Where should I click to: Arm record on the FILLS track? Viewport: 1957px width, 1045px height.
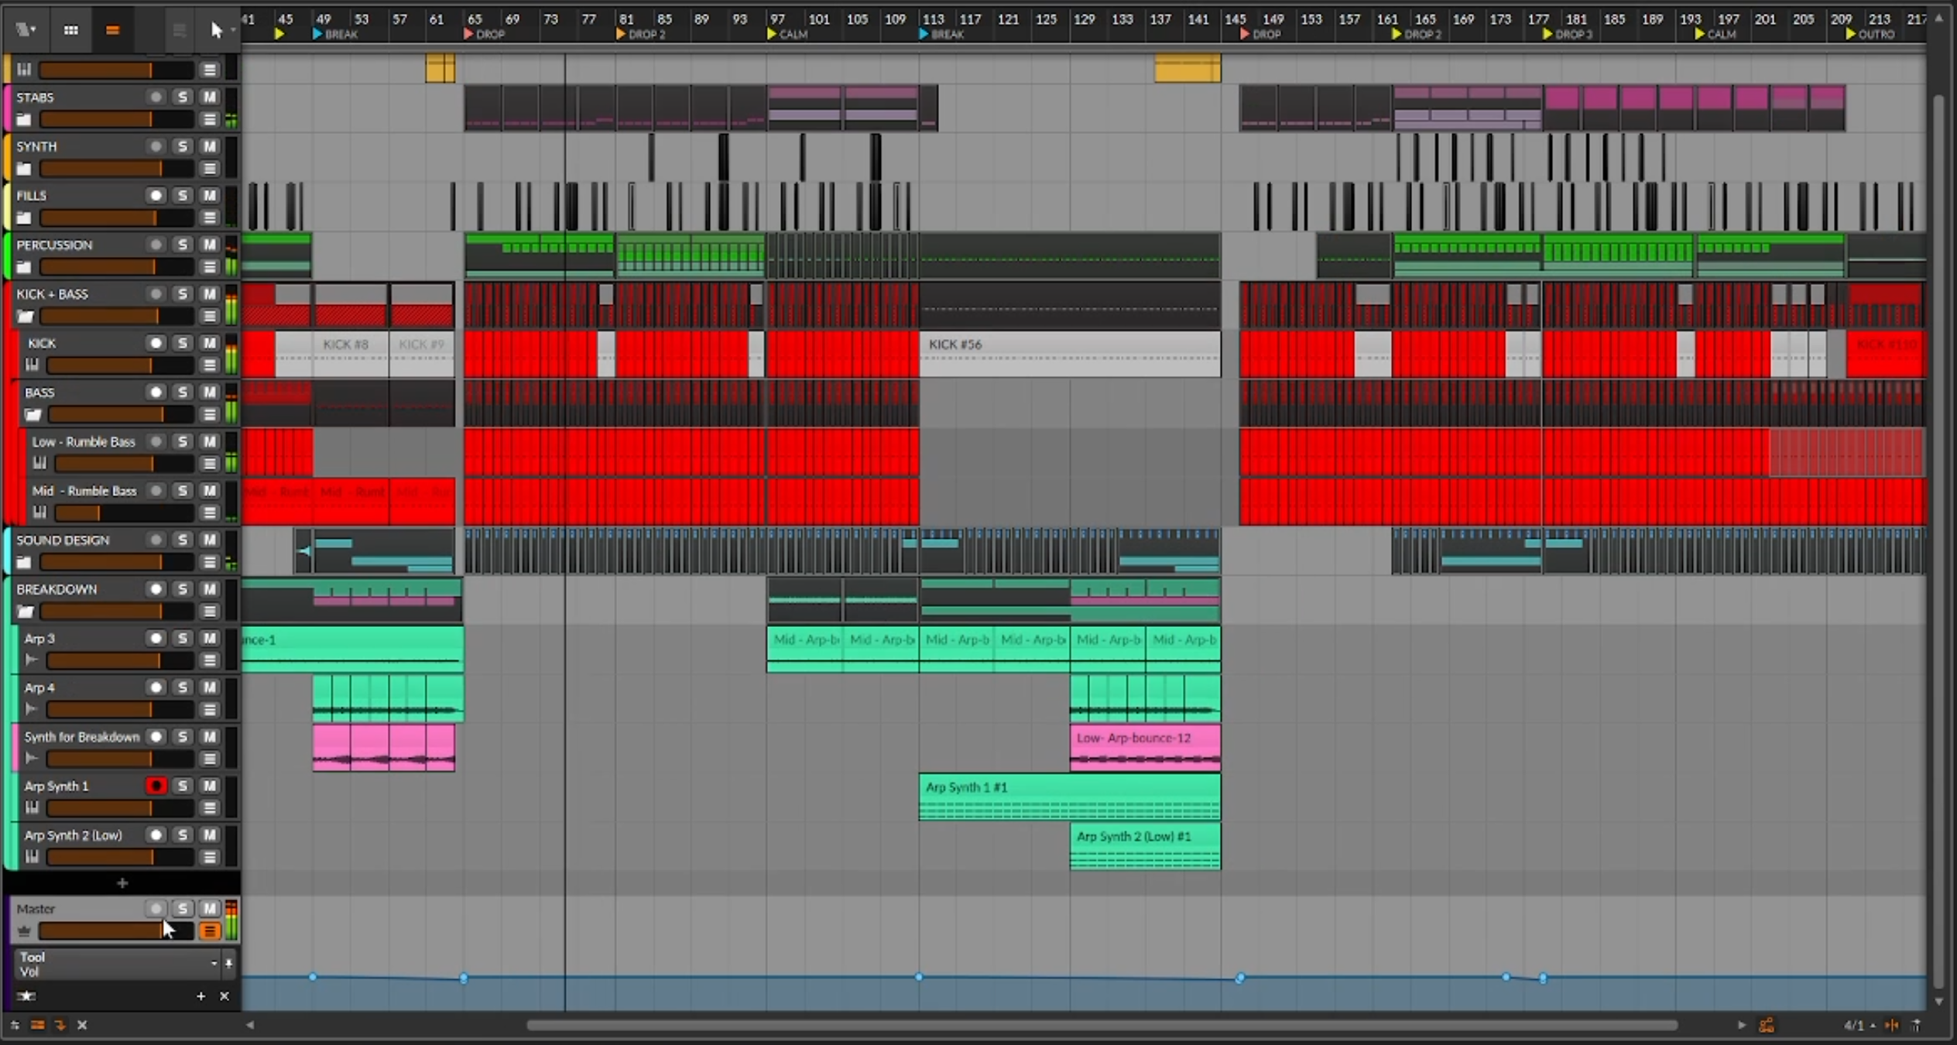(156, 195)
